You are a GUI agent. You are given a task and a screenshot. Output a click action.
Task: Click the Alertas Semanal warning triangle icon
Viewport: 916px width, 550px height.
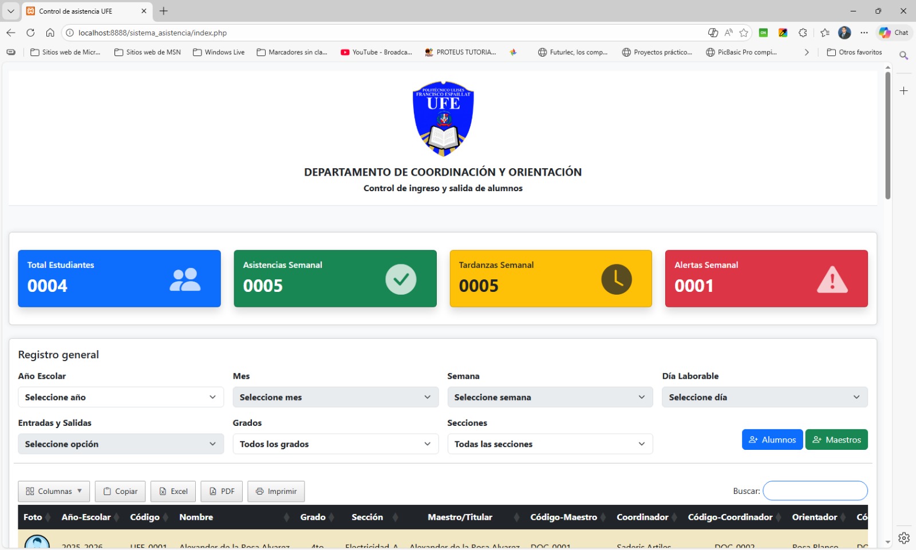pos(832,280)
